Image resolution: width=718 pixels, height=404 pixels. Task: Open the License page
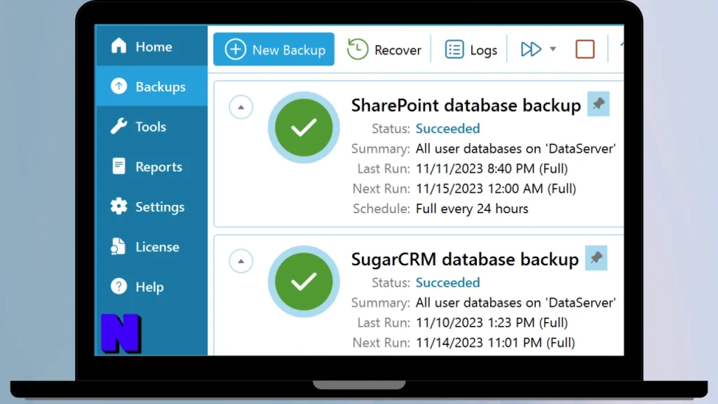(151, 246)
